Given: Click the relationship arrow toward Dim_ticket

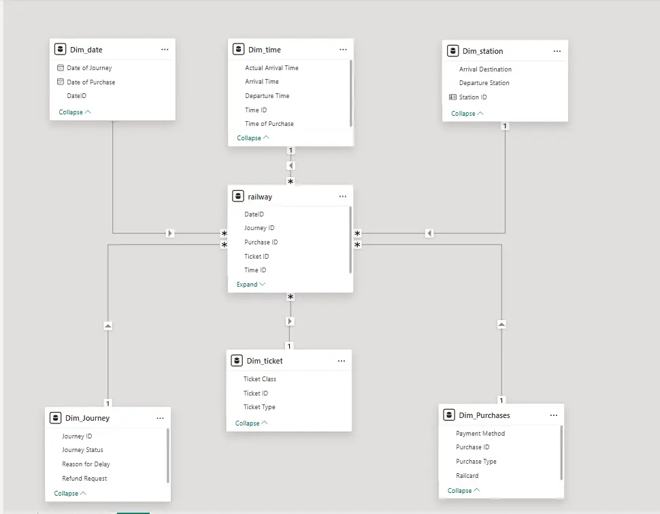Looking at the screenshot, I should click(x=291, y=321).
